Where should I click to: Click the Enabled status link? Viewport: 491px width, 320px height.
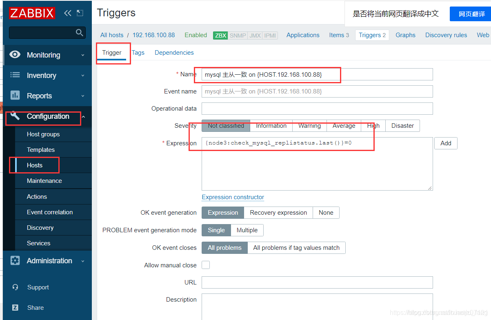[196, 35]
